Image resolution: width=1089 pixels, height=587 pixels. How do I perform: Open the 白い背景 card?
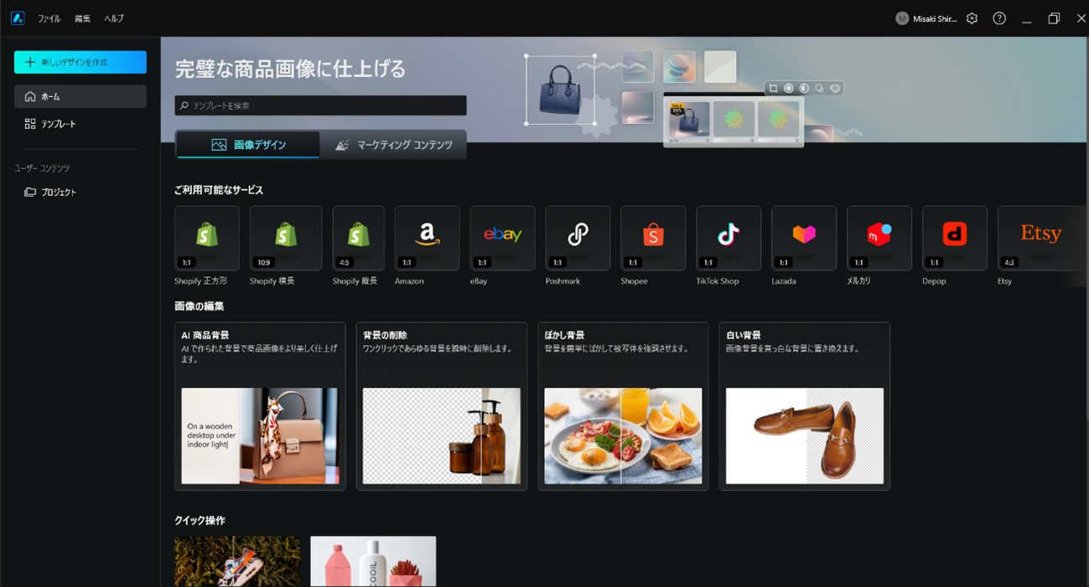click(805, 406)
